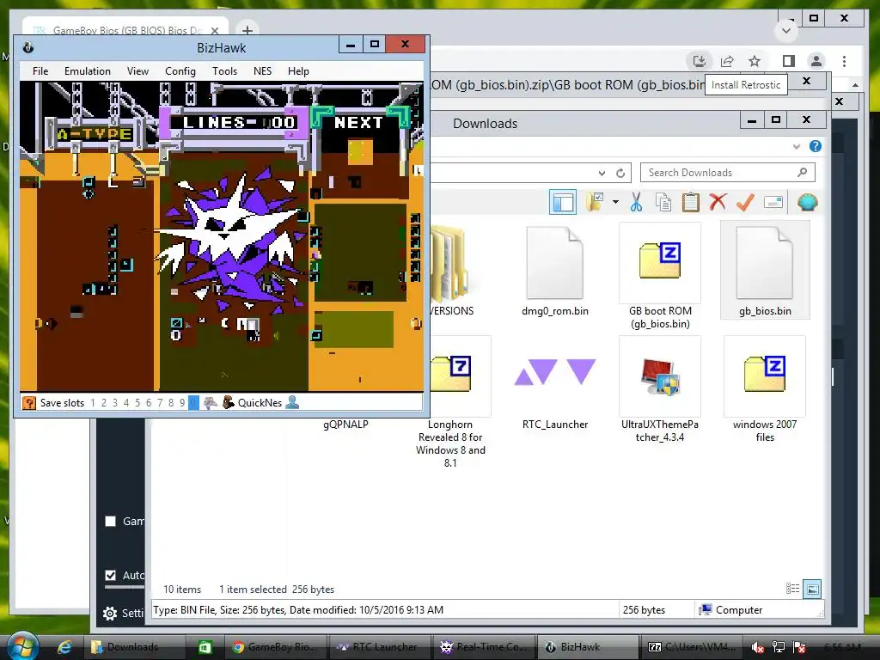Switch to GameBoy Bios Chrome tab
This screenshot has height=660, width=880.
pyautogui.click(x=125, y=29)
